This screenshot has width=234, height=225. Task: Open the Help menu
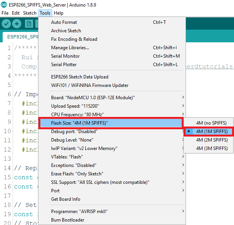pyautogui.click(x=58, y=13)
